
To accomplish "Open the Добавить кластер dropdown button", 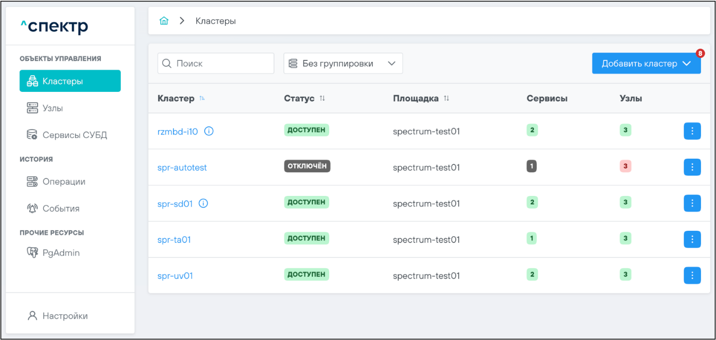I will pyautogui.click(x=646, y=64).
